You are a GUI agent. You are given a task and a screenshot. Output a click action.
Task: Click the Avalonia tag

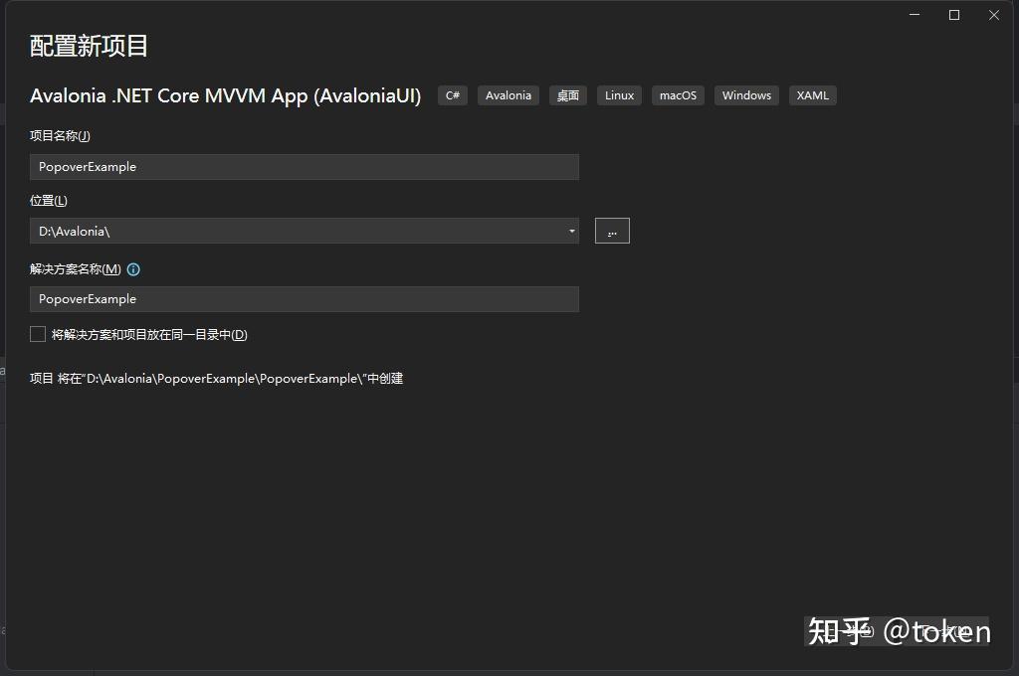coord(509,95)
